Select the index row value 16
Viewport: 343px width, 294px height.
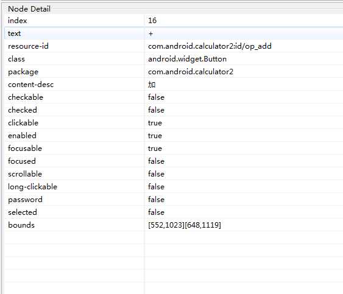[x=152, y=21]
